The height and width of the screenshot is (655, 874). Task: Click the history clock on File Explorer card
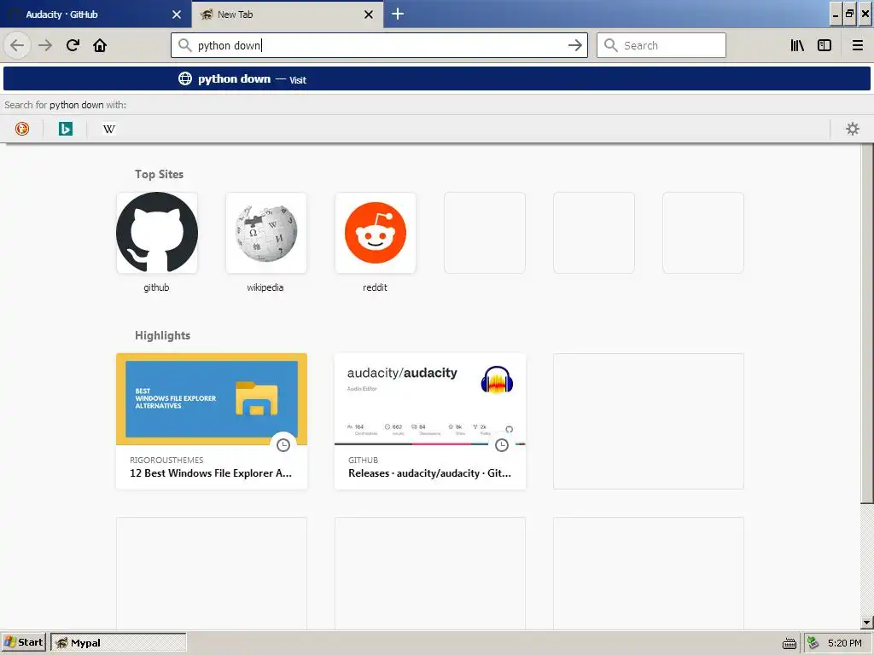(283, 444)
